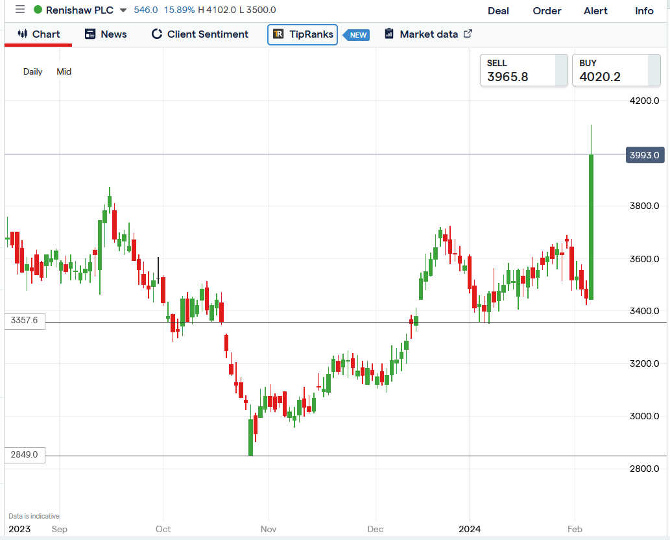Image resolution: width=670 pixels, height=540 pixels.
Task: Expand the Renishaw PLC dropdown arrow
Action: pos(123,10)
